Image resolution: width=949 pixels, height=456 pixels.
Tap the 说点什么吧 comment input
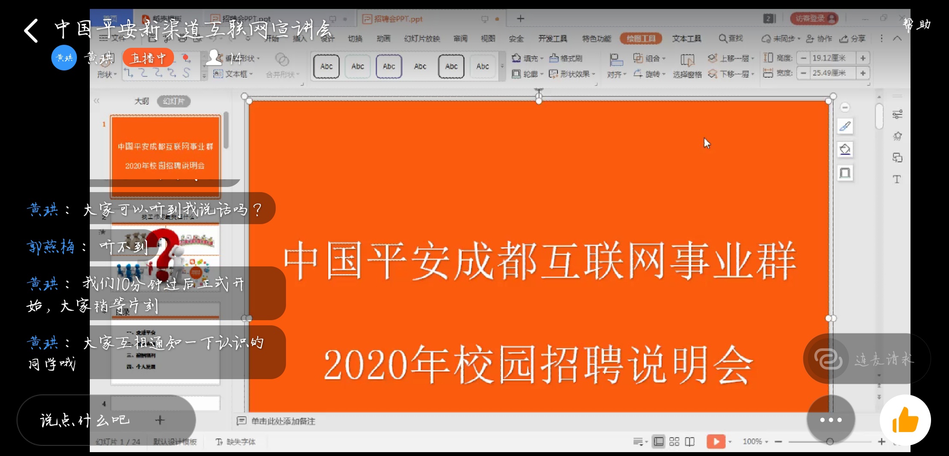[x=85, y=420]
